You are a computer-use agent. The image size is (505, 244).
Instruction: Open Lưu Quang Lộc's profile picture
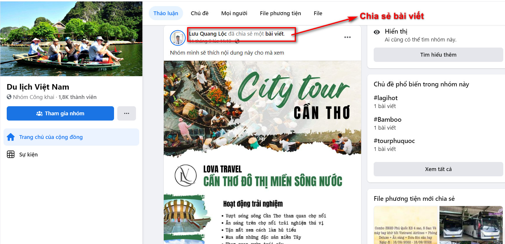coord(178,38)
